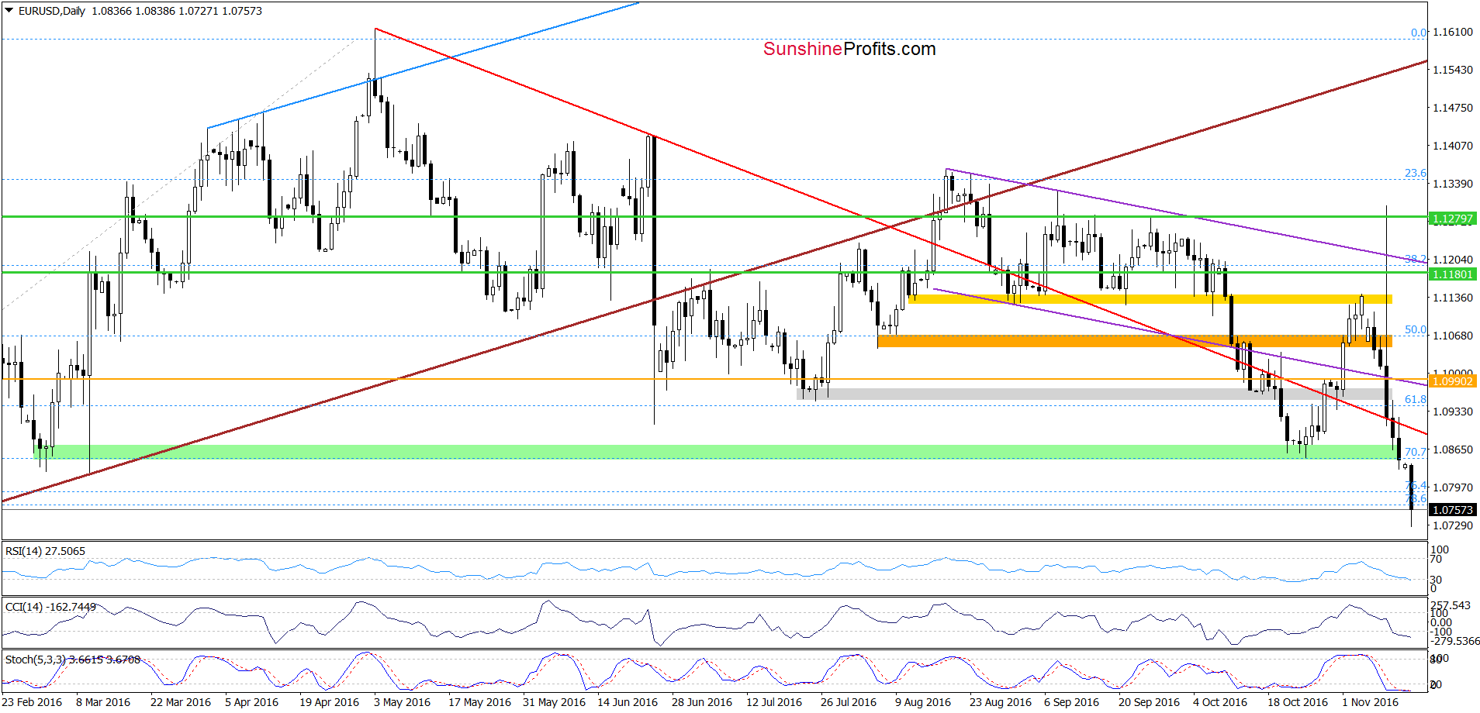Click the 1.11360 price axis value

[1453, 298]
